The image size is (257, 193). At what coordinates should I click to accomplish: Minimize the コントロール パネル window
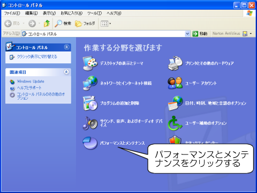click(x=237, y=5)
